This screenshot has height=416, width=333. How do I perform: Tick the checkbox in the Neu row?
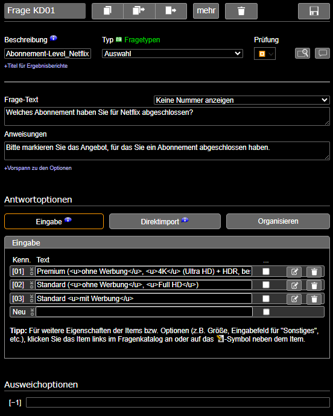point(266,312)
